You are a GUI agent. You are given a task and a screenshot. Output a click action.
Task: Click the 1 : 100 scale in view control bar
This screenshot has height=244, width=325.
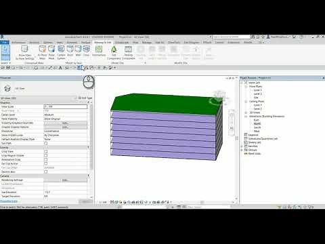103,202
